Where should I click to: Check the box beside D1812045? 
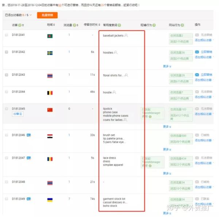tap(7, 109)
